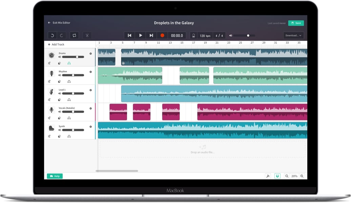Click the undo arrow button
Screen dimensions: 351x203
click(x=52, y=35)
